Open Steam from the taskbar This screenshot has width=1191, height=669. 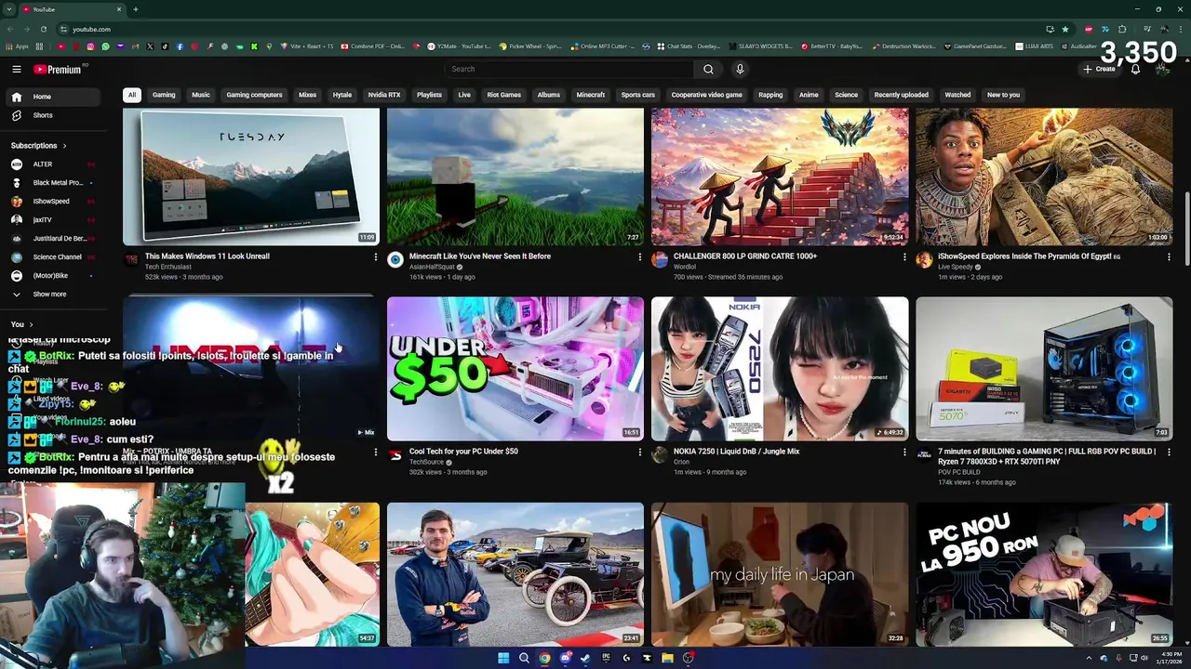click(x=585, y=658)
